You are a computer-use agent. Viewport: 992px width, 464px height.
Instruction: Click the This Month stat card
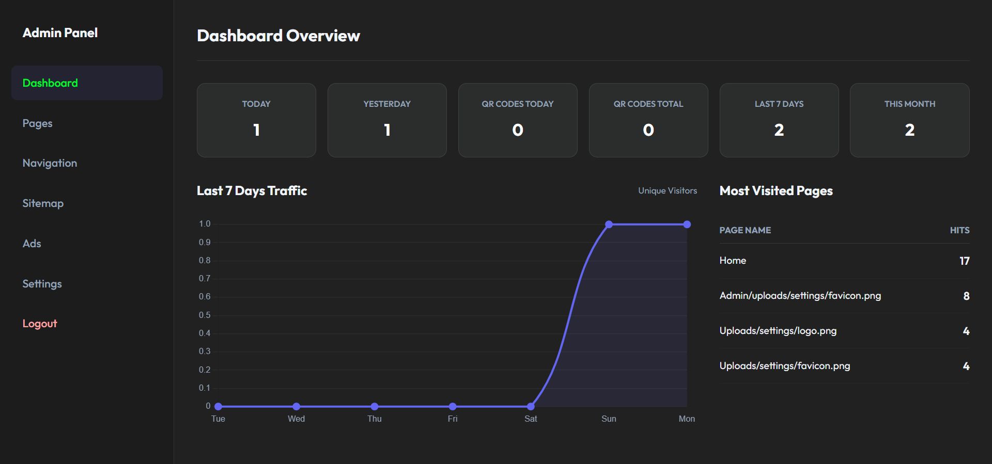(910, 120)
